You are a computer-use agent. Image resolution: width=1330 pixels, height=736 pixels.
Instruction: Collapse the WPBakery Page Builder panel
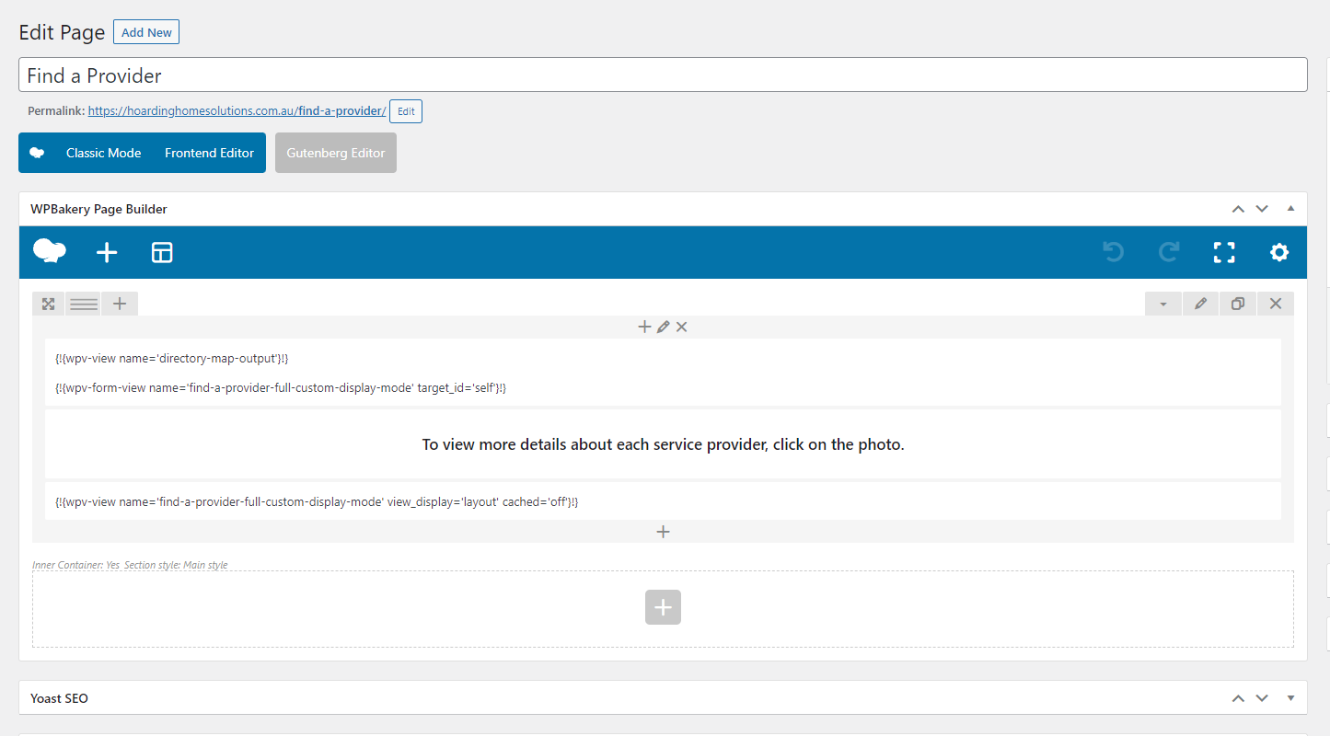click(1290, 209)
